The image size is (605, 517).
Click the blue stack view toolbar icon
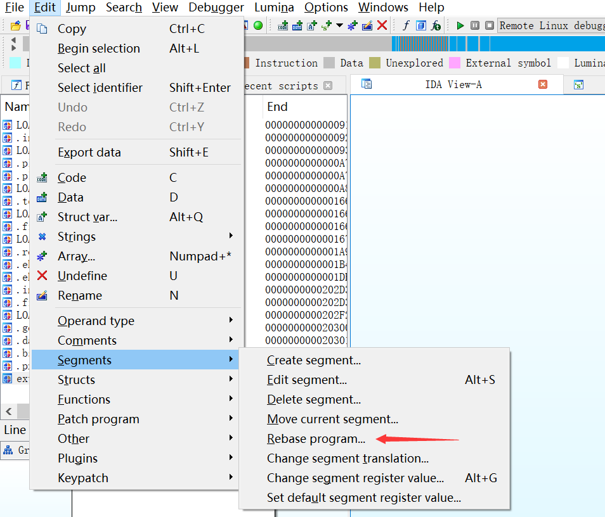pyautogui.click(x=421, y=26)
